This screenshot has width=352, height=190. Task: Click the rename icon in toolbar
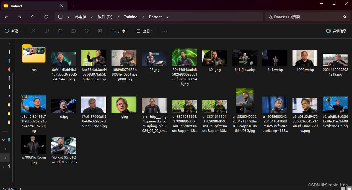[x=73, y=31]
